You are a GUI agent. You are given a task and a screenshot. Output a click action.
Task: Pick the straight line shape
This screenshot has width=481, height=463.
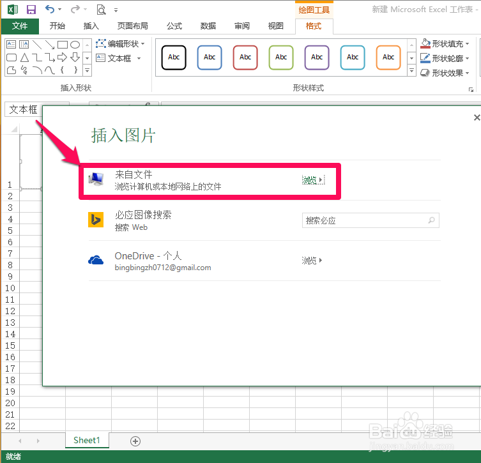coord(37,45)
